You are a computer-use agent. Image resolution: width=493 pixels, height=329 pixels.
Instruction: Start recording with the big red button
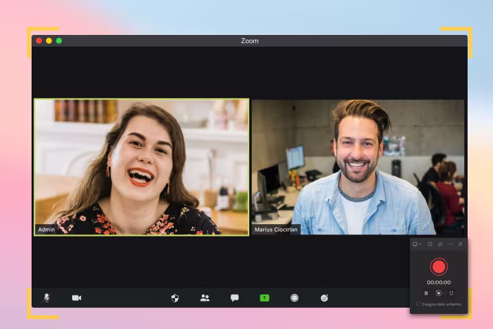[439, 267]
